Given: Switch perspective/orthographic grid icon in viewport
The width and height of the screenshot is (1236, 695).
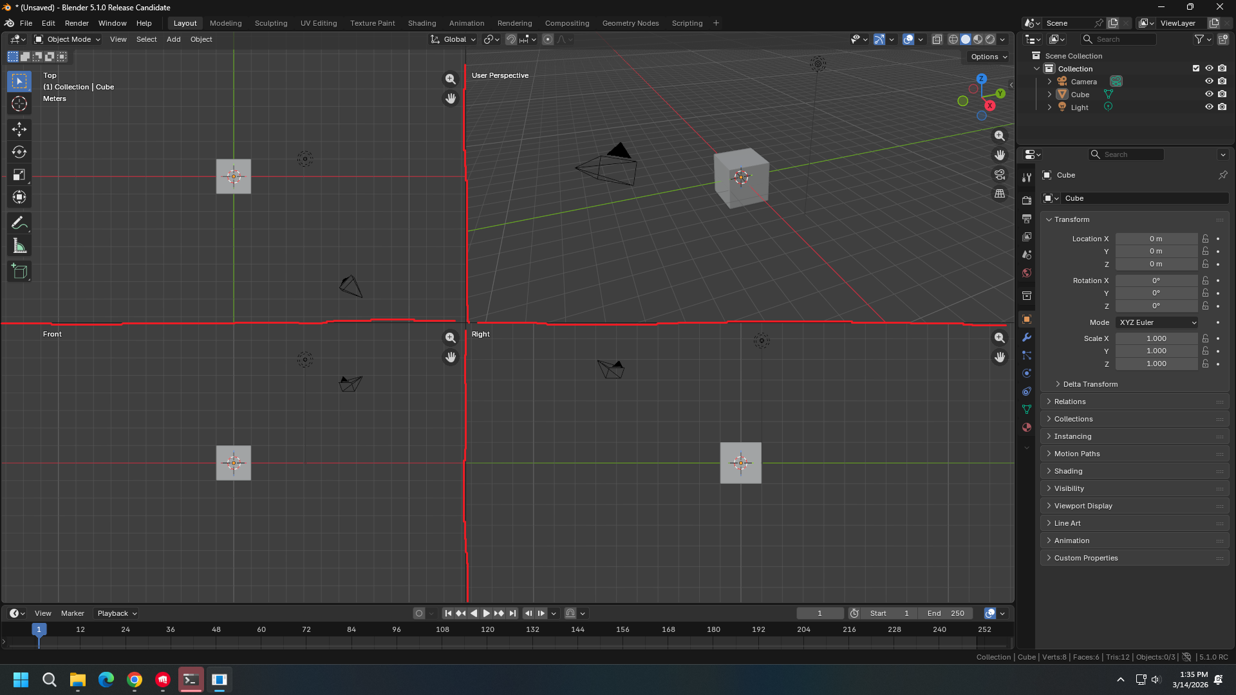Looking at the screenshot, I should click(x=1000, y=194).
